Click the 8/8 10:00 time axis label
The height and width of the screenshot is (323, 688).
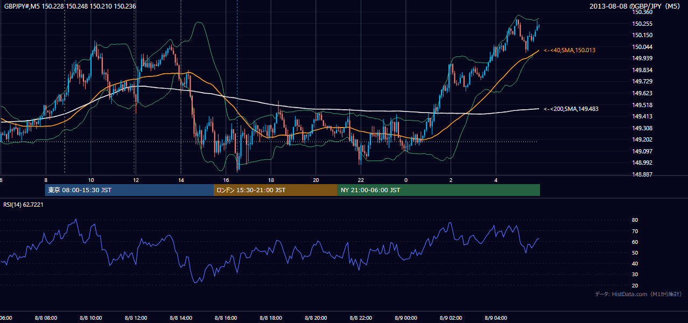point(91,318)
